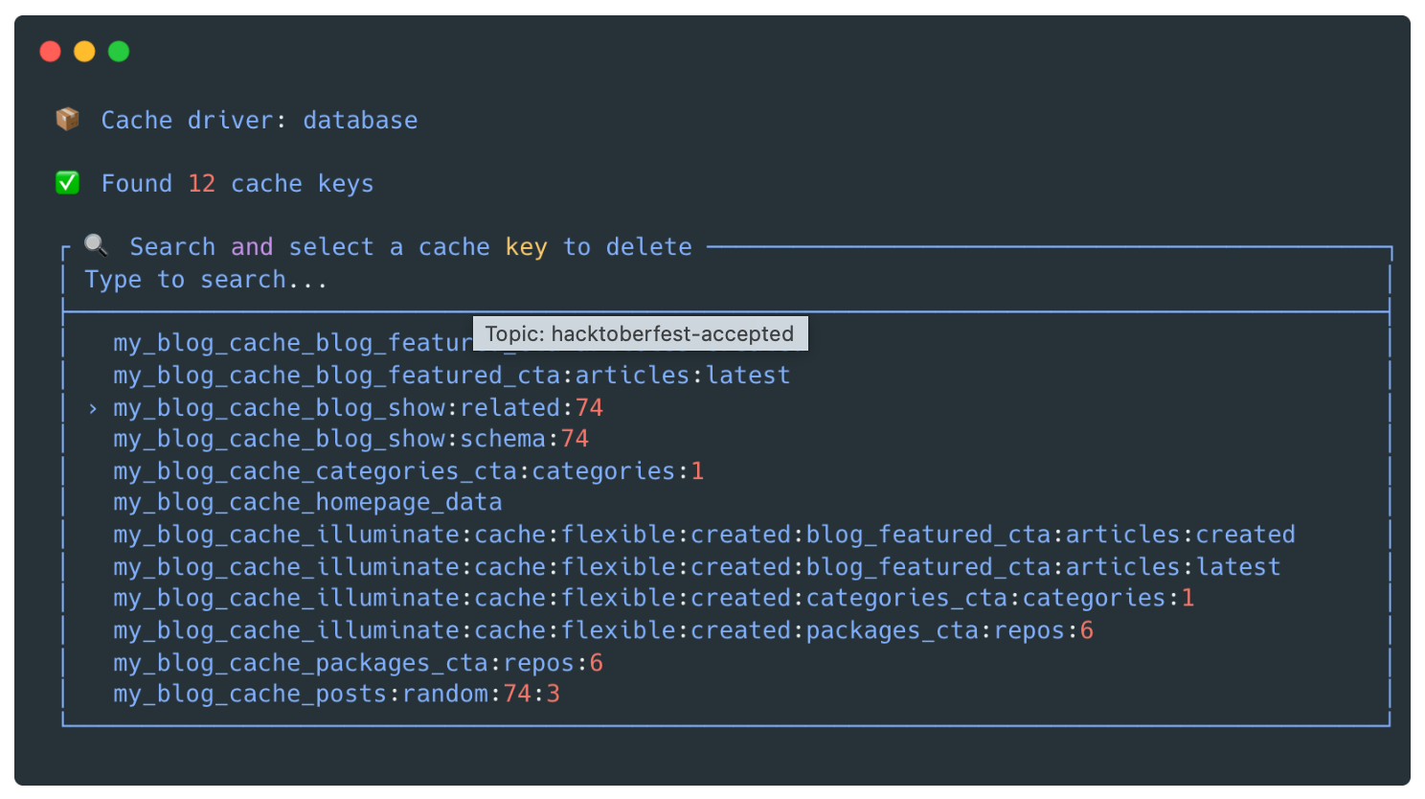Choose the my_blog_cache_homepage_data key
The width and height of the screenshot is (1425, 799).
pyautogui.click(x=307, y=503)
